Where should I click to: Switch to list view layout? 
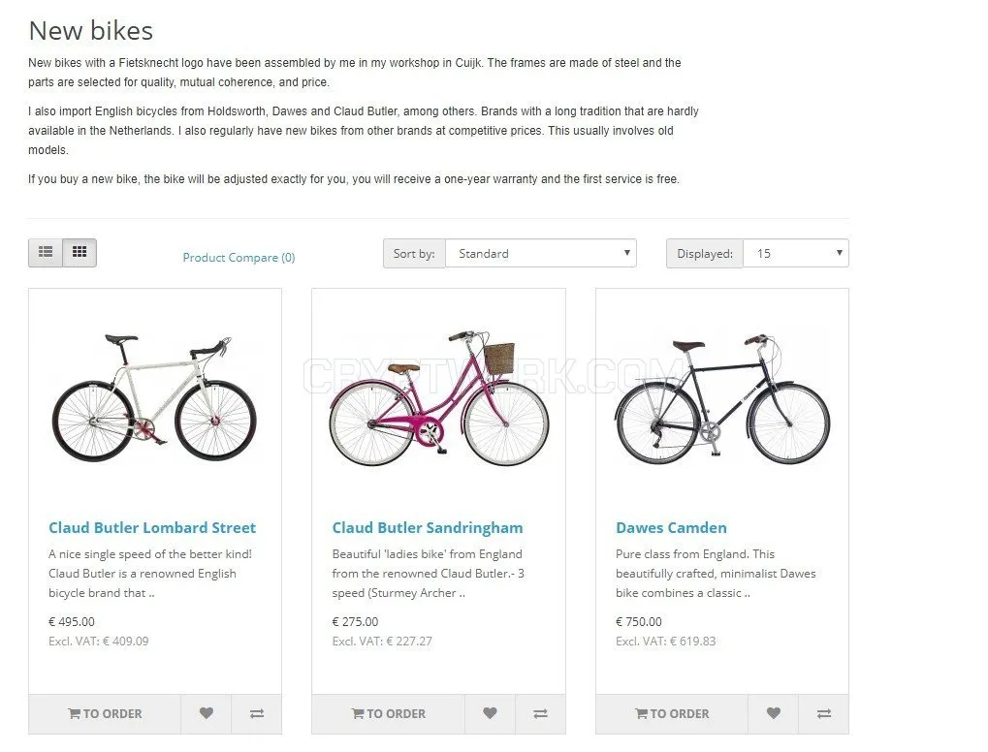[46, 253]
